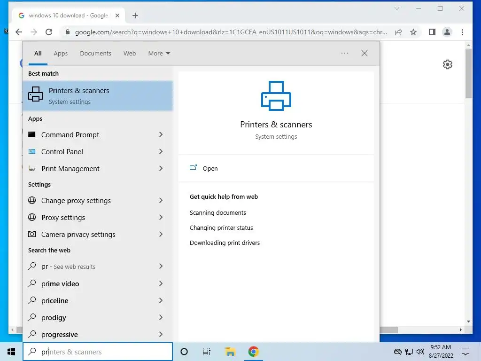Expand Camera privacy settings arrow
481x361 pixels.
pyautogui.click(x=161, y=234)
